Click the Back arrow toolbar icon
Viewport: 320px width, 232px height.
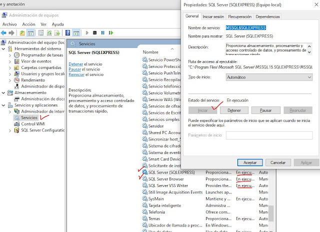tap(3, 32)
